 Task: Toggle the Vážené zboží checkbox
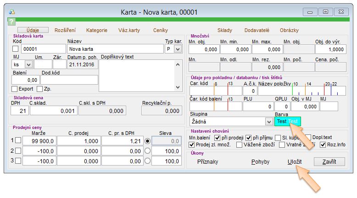240,145
